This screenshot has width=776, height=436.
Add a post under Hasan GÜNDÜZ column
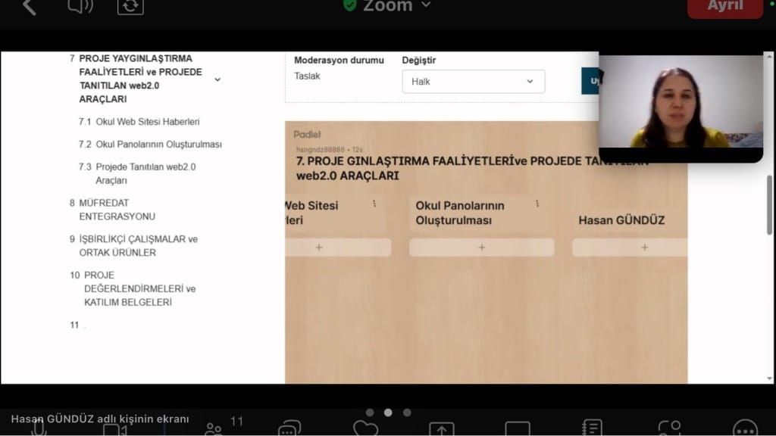(x=643, y=248)
